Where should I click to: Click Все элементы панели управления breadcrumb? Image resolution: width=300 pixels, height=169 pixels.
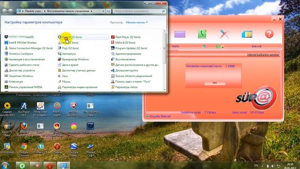(x=68, y=11)
